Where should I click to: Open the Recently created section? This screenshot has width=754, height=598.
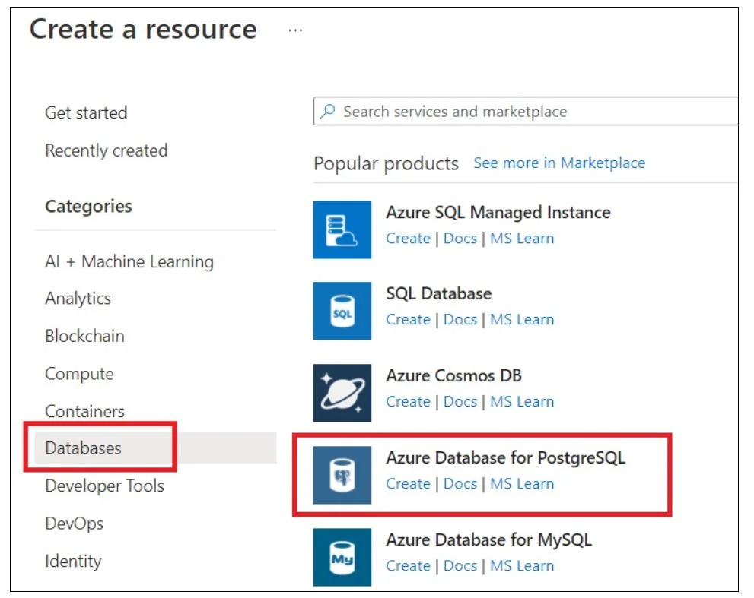[x=107, y=150]
